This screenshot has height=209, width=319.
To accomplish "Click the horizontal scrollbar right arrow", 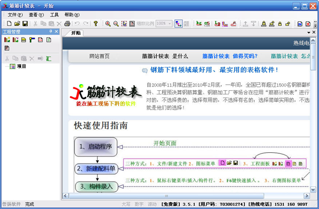I will pos(307,196).
